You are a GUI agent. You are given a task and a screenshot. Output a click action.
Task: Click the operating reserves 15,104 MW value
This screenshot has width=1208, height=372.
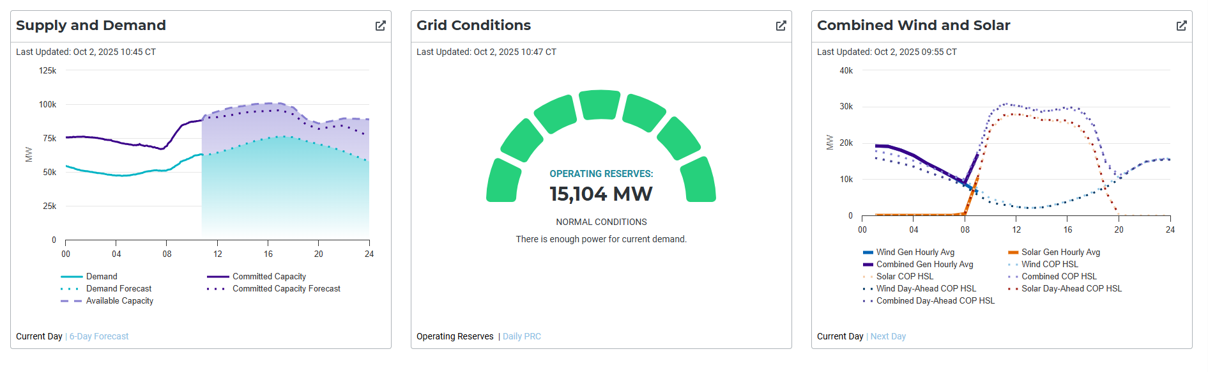(601, 194)
